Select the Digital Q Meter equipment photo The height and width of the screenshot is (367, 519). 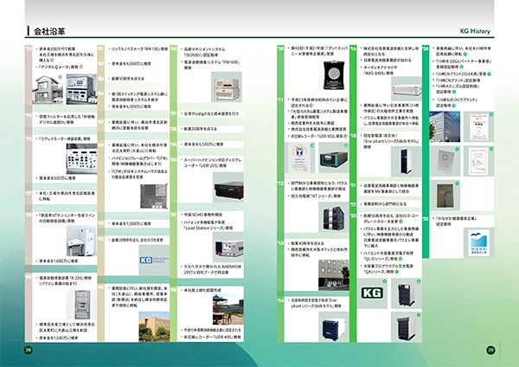[81, 89]
